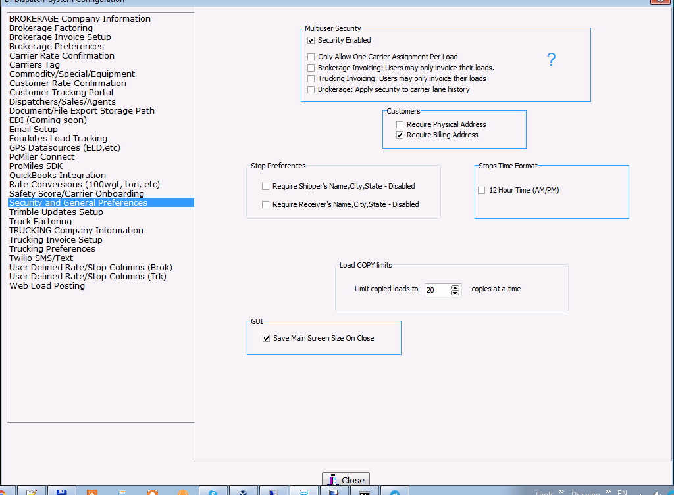Uncheck Save Main Screen Size On Close

[x=267, y=339]
